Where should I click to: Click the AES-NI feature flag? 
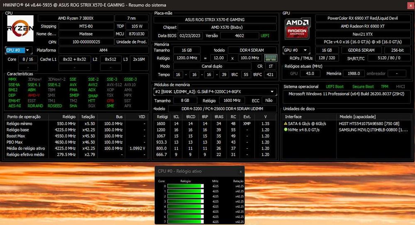[x=15, y=106]
